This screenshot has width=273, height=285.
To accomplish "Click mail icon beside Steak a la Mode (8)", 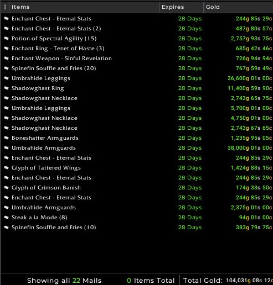I will [x=6, y=217].
